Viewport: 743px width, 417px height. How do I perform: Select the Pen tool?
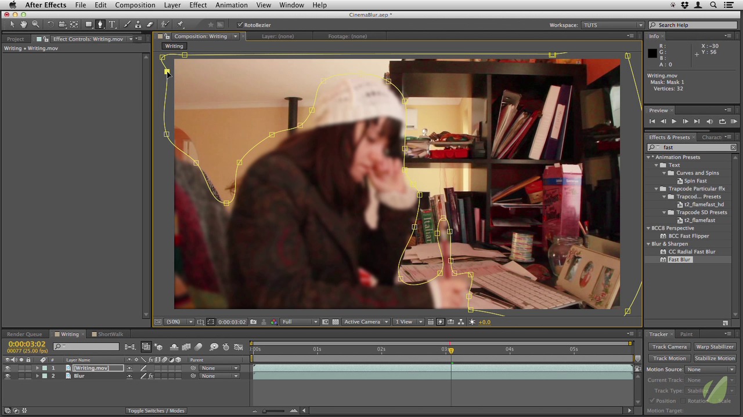tap(100, 24)
